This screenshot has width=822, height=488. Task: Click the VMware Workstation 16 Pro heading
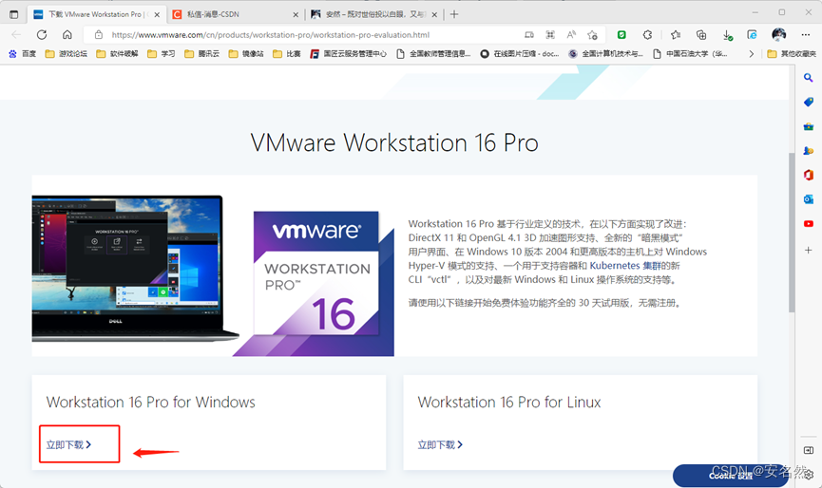pos(394,143)
